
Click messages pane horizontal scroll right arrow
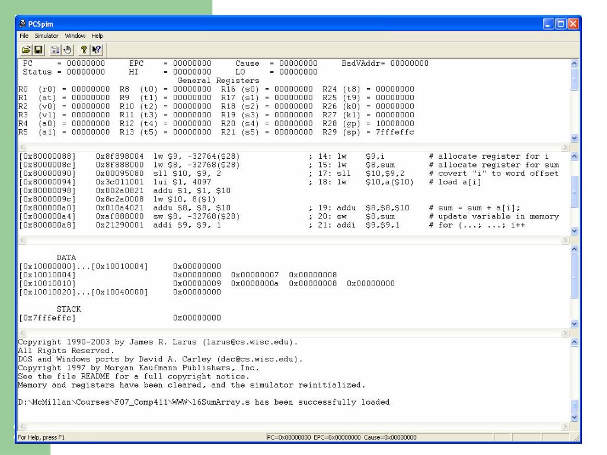(565, 427)
